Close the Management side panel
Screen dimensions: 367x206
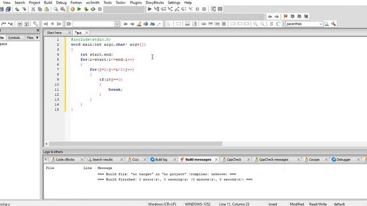[38, 30]
